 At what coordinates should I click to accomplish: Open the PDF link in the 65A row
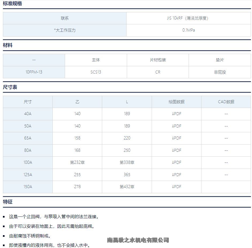click(x=176, y=138)
